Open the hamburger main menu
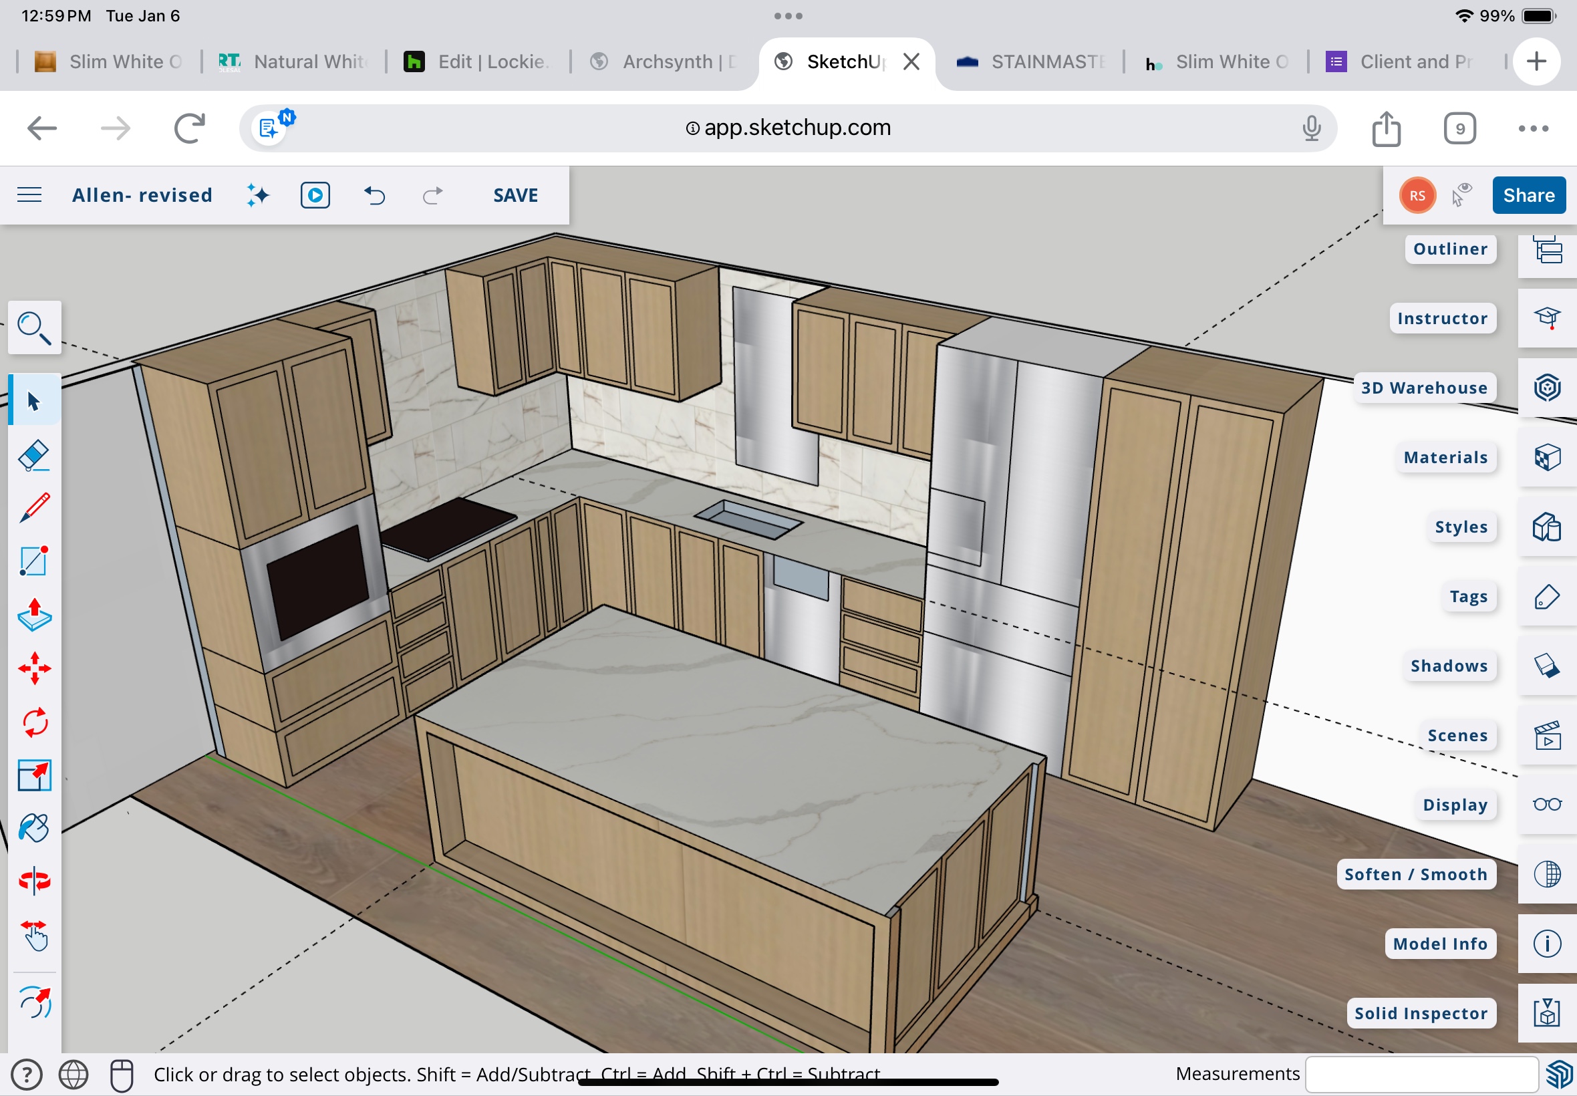The width and height of the screenshot is (1577, 1096). [x=29, y=195]
